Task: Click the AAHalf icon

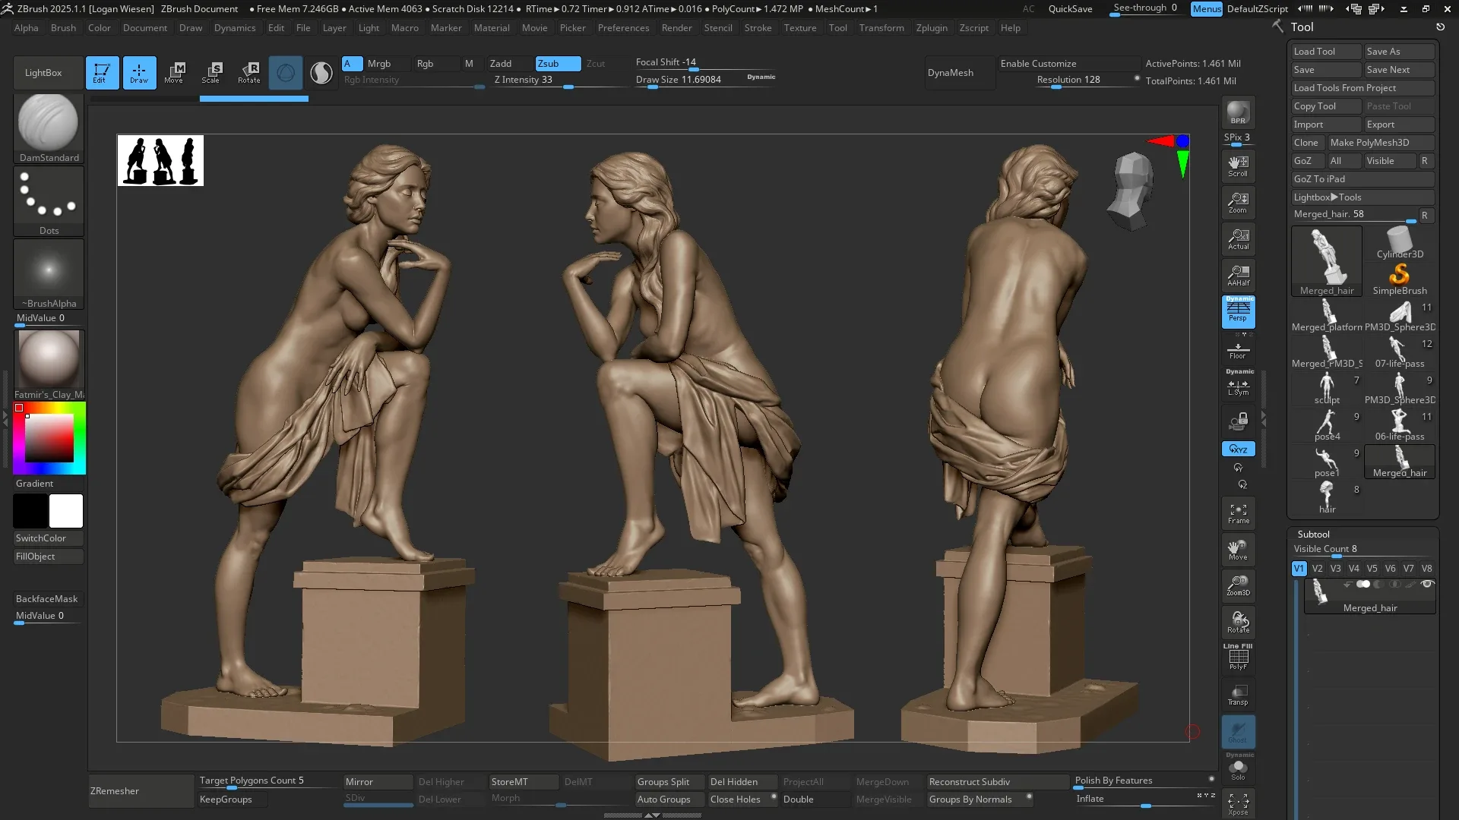Action: [1238, 276]
